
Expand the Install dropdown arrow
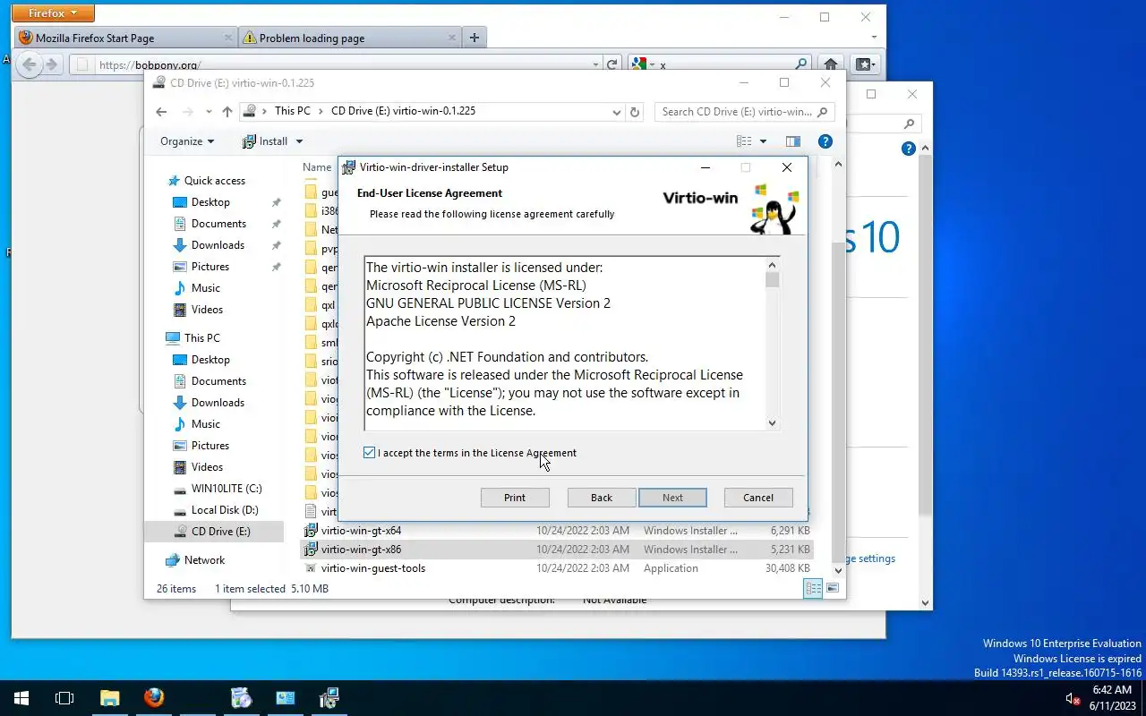click(299, 141)
